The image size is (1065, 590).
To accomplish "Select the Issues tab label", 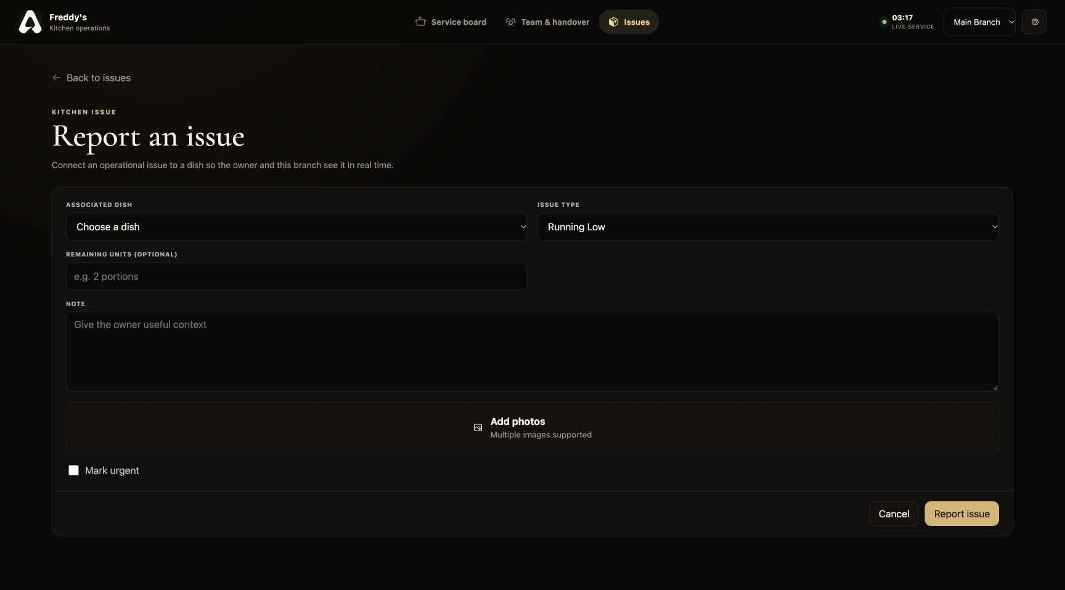I will [637, 22].
